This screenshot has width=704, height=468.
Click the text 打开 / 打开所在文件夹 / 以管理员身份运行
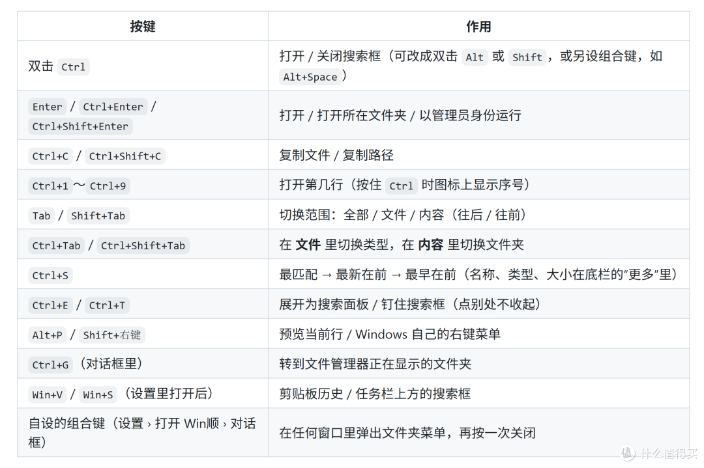click(400, 115)
